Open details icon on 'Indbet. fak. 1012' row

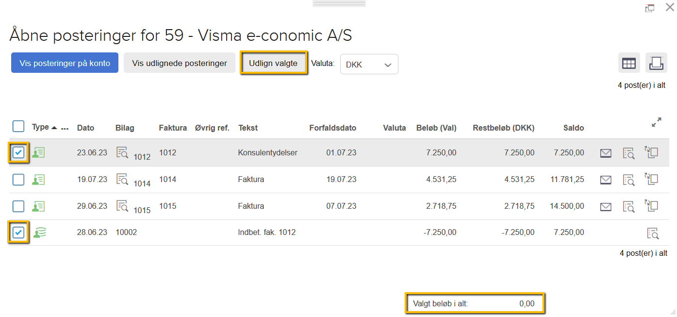tap(653, 234)
